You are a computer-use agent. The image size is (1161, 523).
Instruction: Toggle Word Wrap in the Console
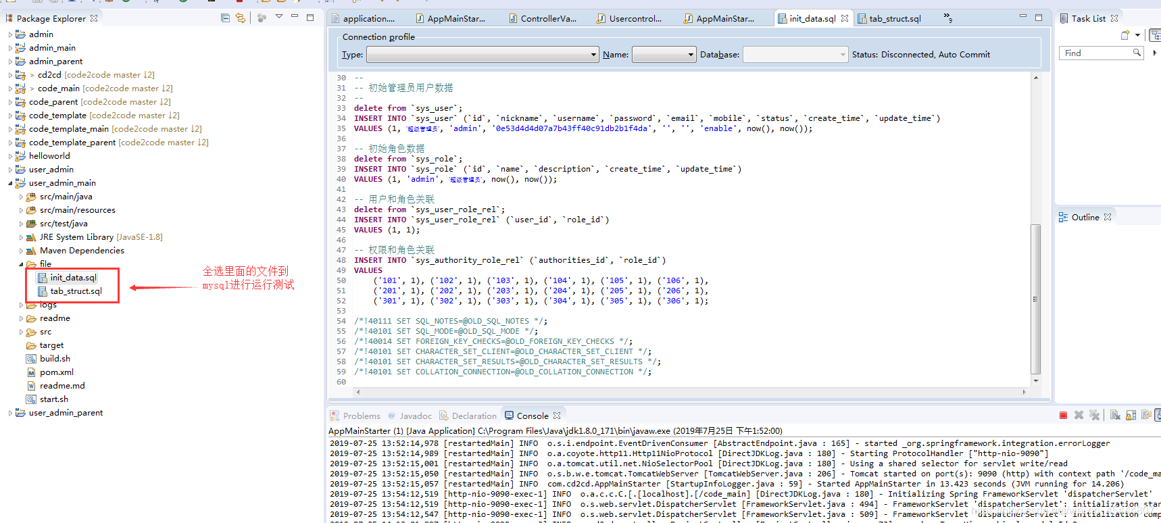point(1146,416)
